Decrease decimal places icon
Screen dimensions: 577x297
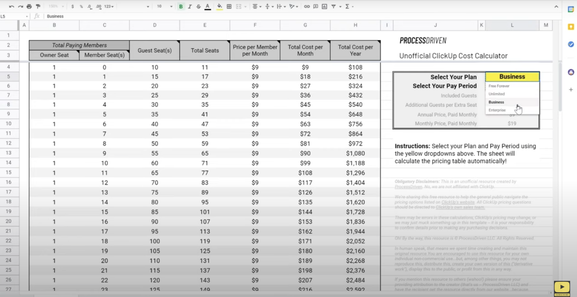pos(90,6)
